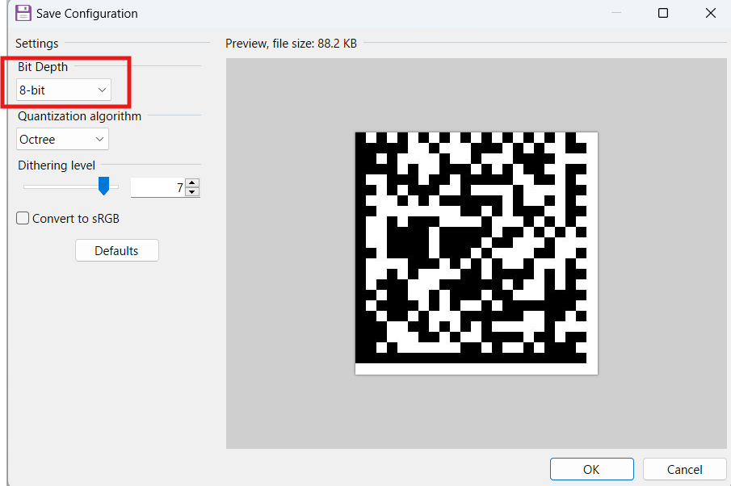Click slider track right of dithering handle
The image size is (731, 486).
(114, 187)
